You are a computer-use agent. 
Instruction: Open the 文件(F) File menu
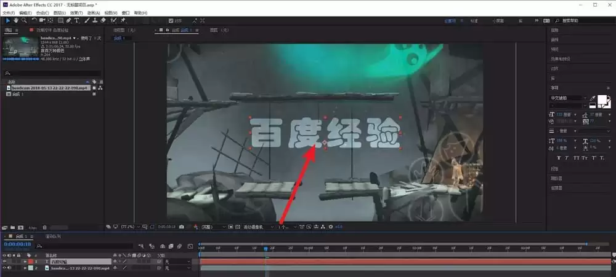coord(9,13)
